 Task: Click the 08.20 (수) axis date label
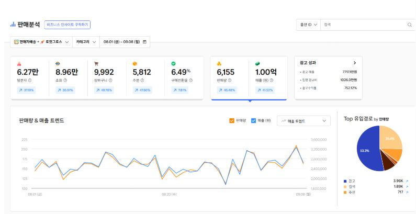point(169,194)
